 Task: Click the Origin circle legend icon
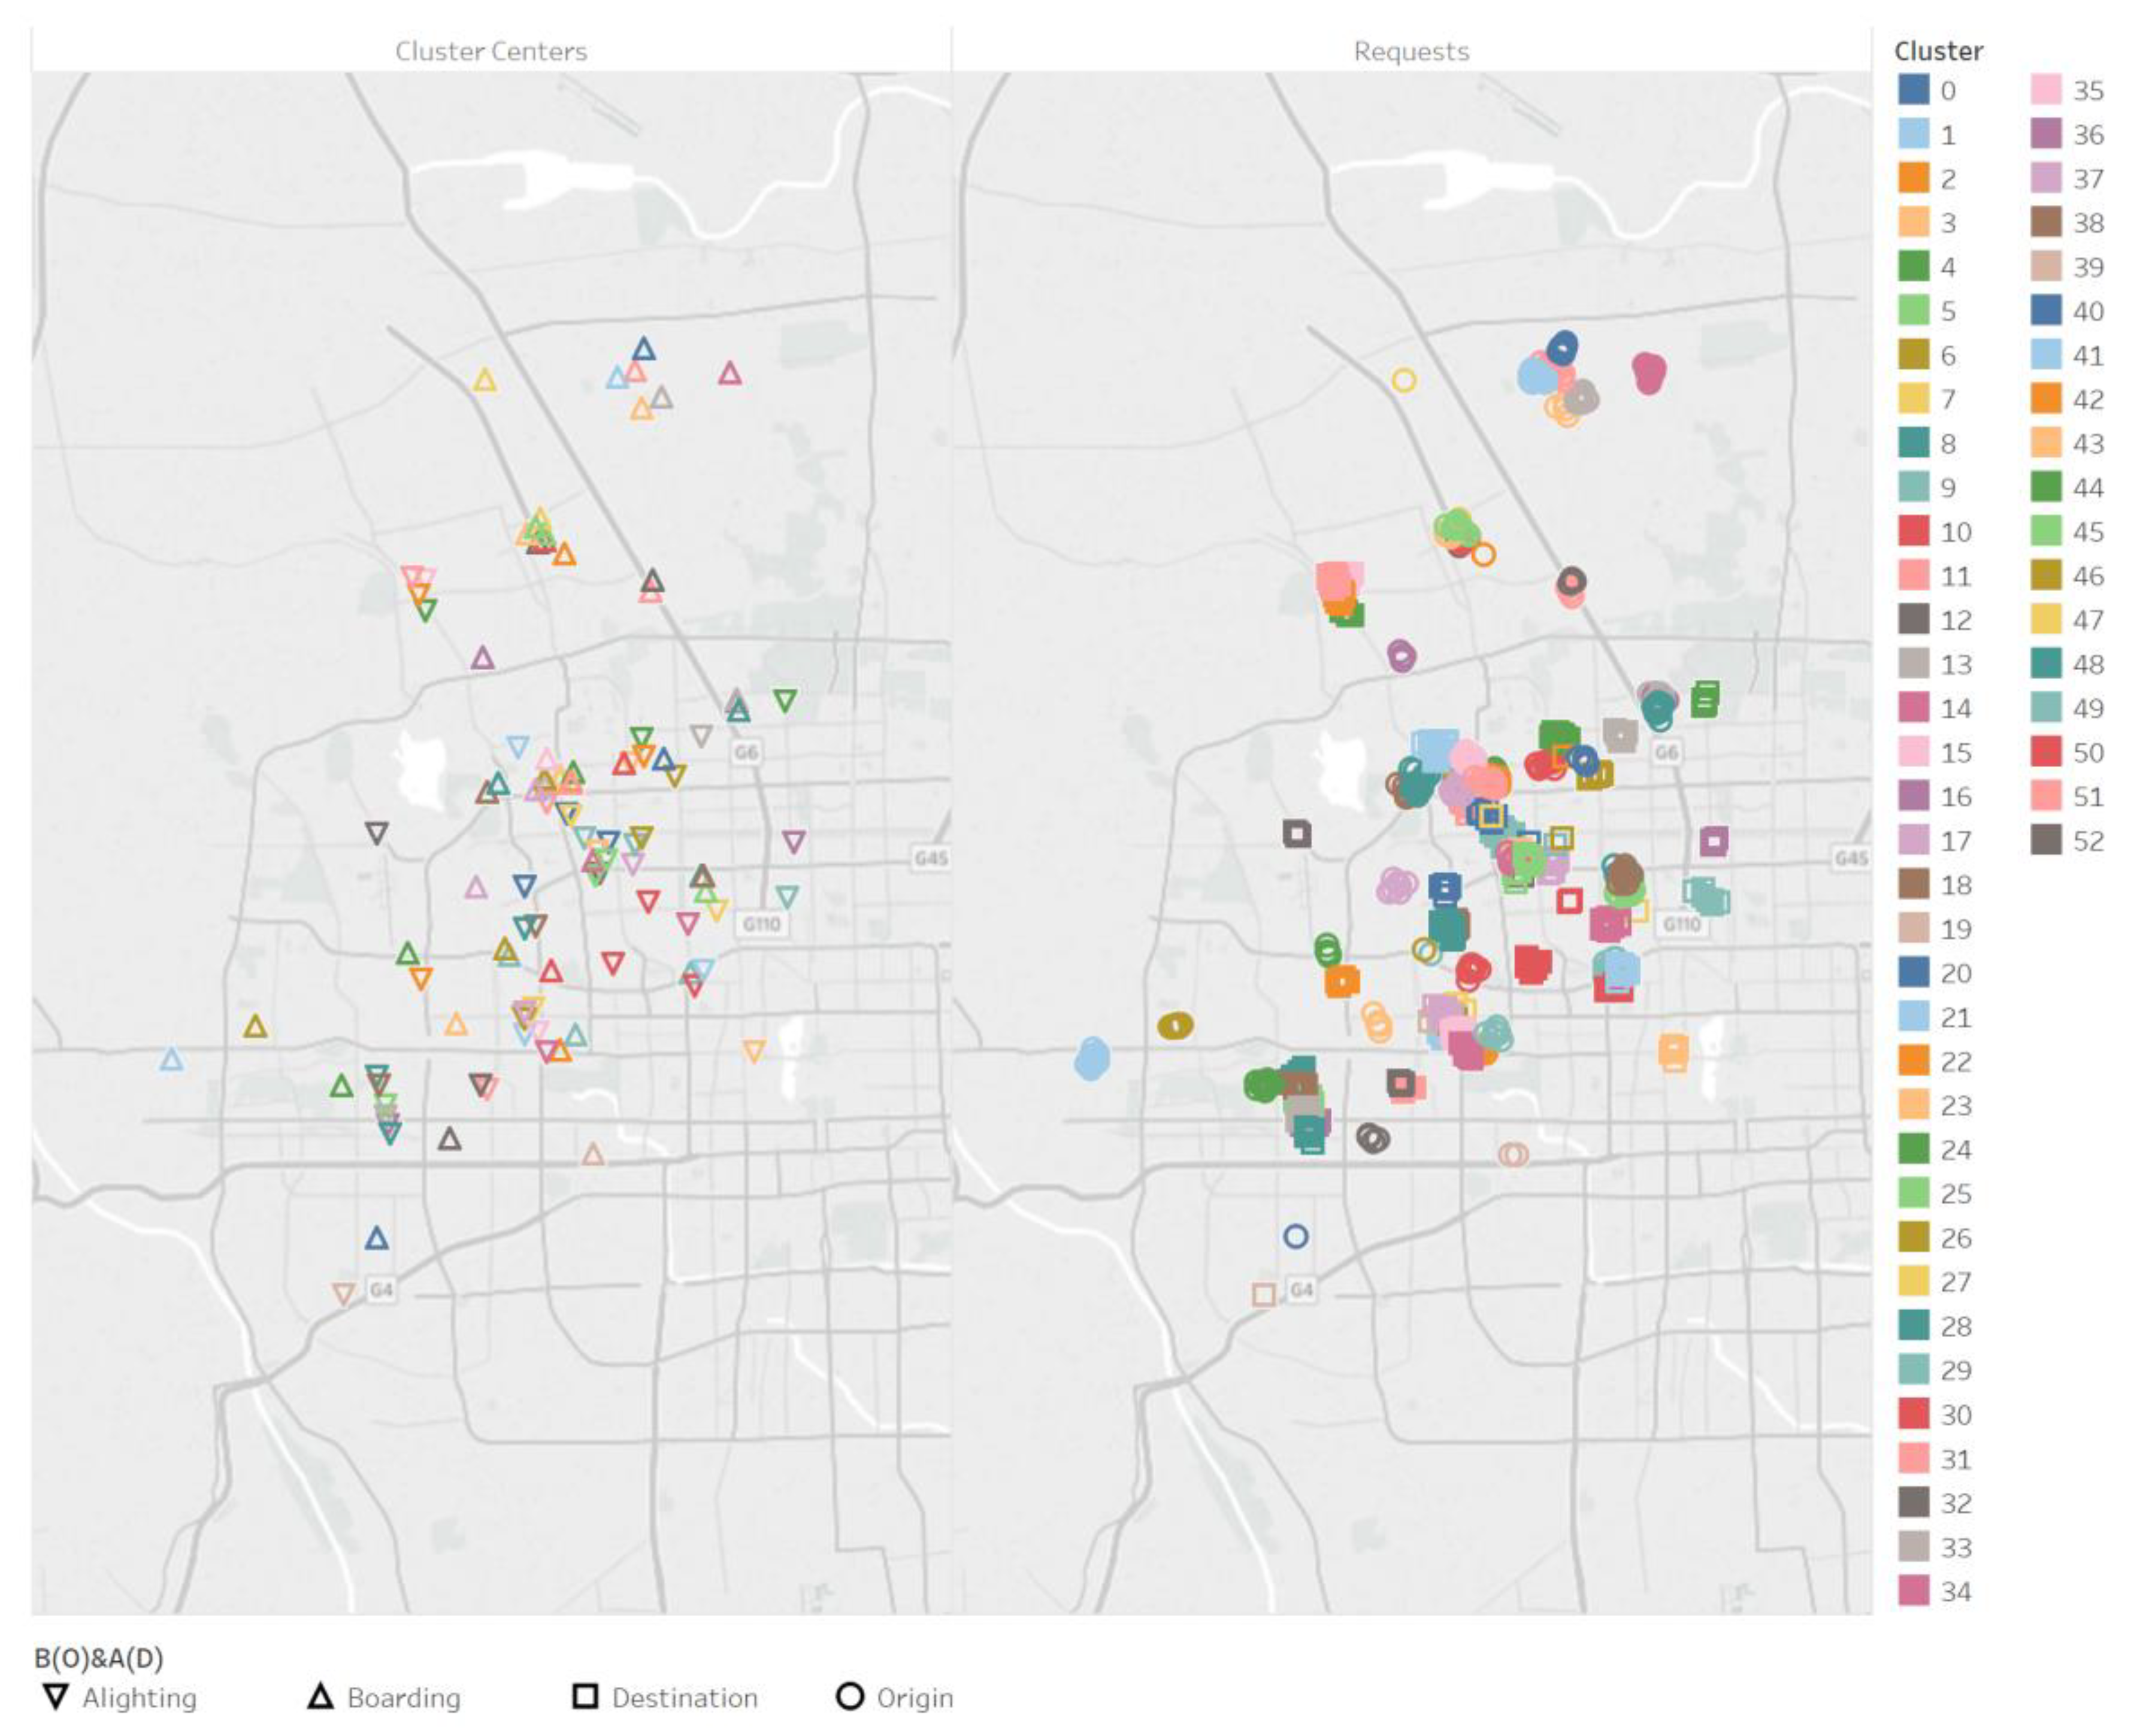tap(849, 1697)
